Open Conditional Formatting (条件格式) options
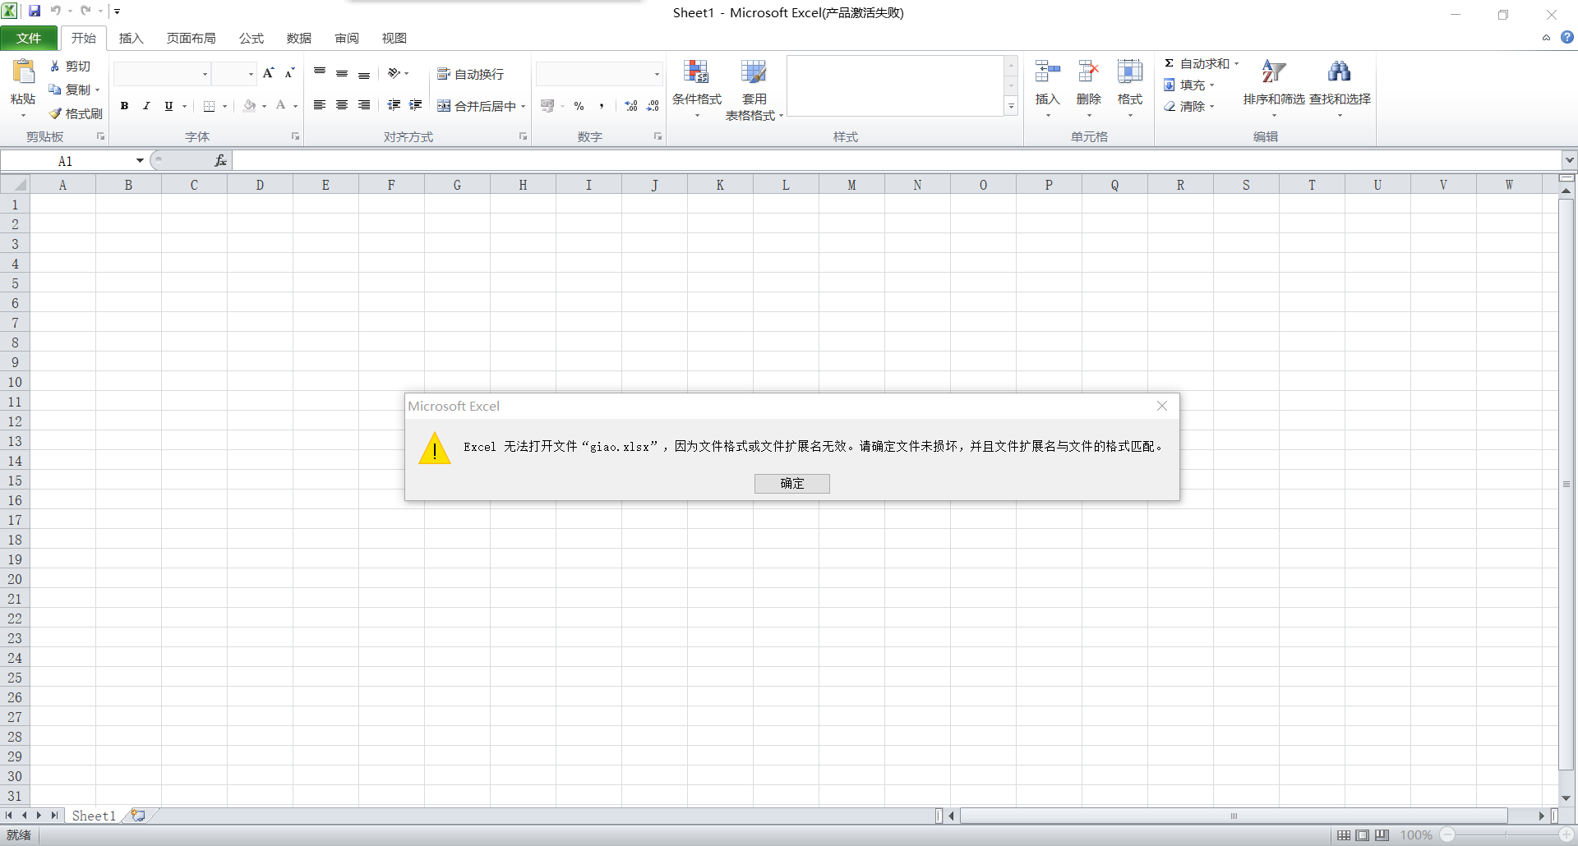 point(696,86)
